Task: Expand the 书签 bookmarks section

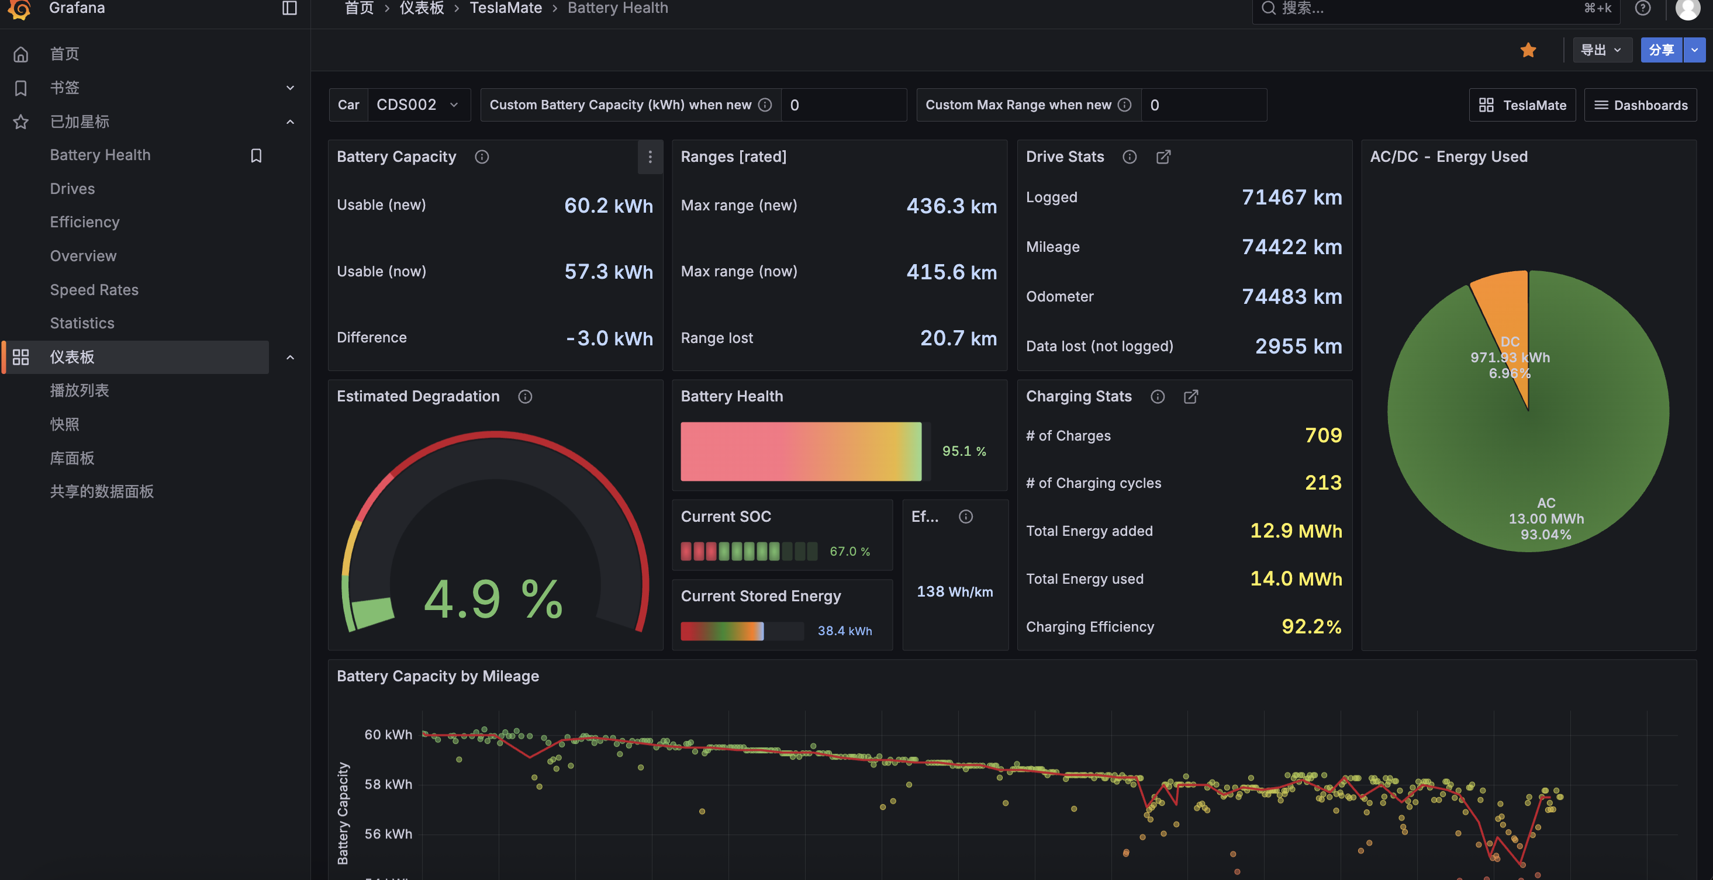Action: coord(290,88)
